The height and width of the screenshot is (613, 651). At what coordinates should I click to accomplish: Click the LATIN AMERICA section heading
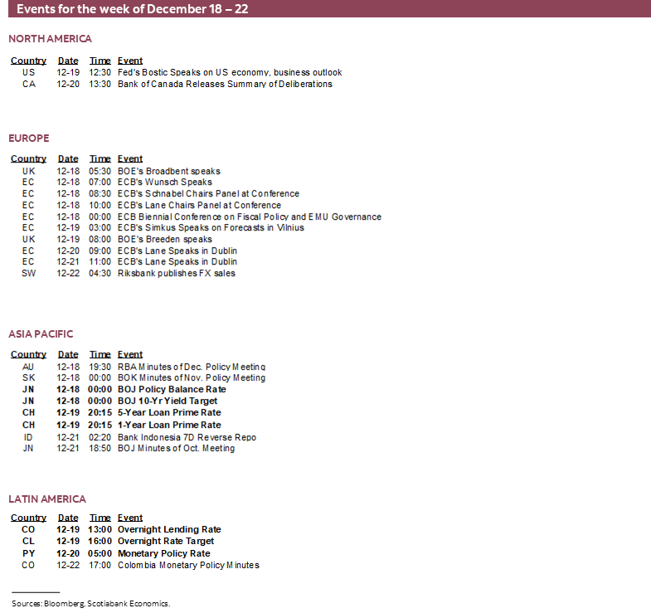(47, 499)
